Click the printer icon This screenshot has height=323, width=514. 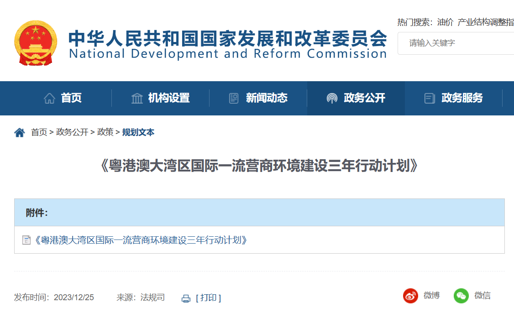click(186, 298)
